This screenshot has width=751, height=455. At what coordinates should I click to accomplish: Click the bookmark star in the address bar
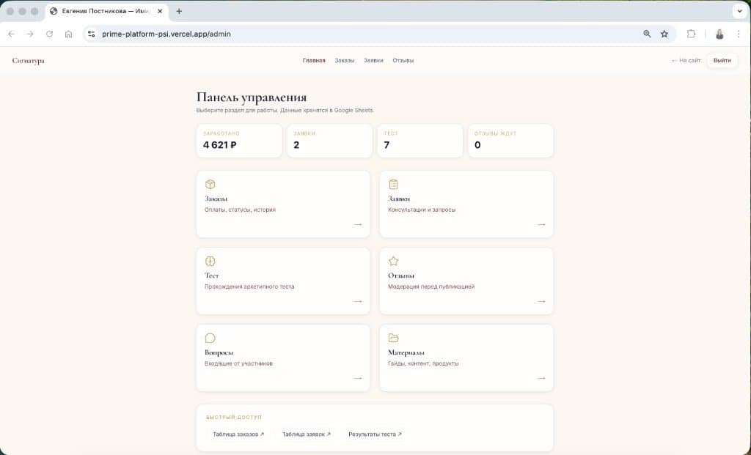tap(664, 34)
